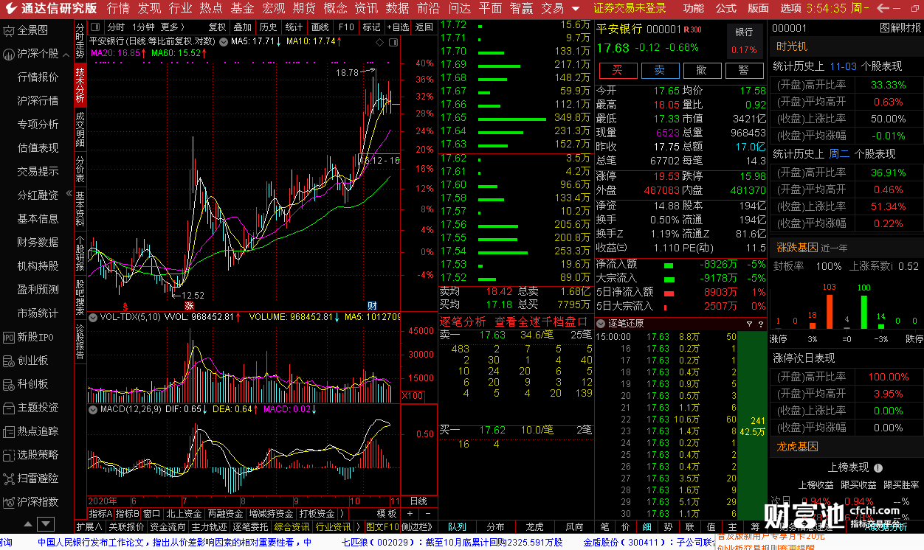The image size is (924, 550).
Task: Open the 发现 top menu
Action: (149, 8)
